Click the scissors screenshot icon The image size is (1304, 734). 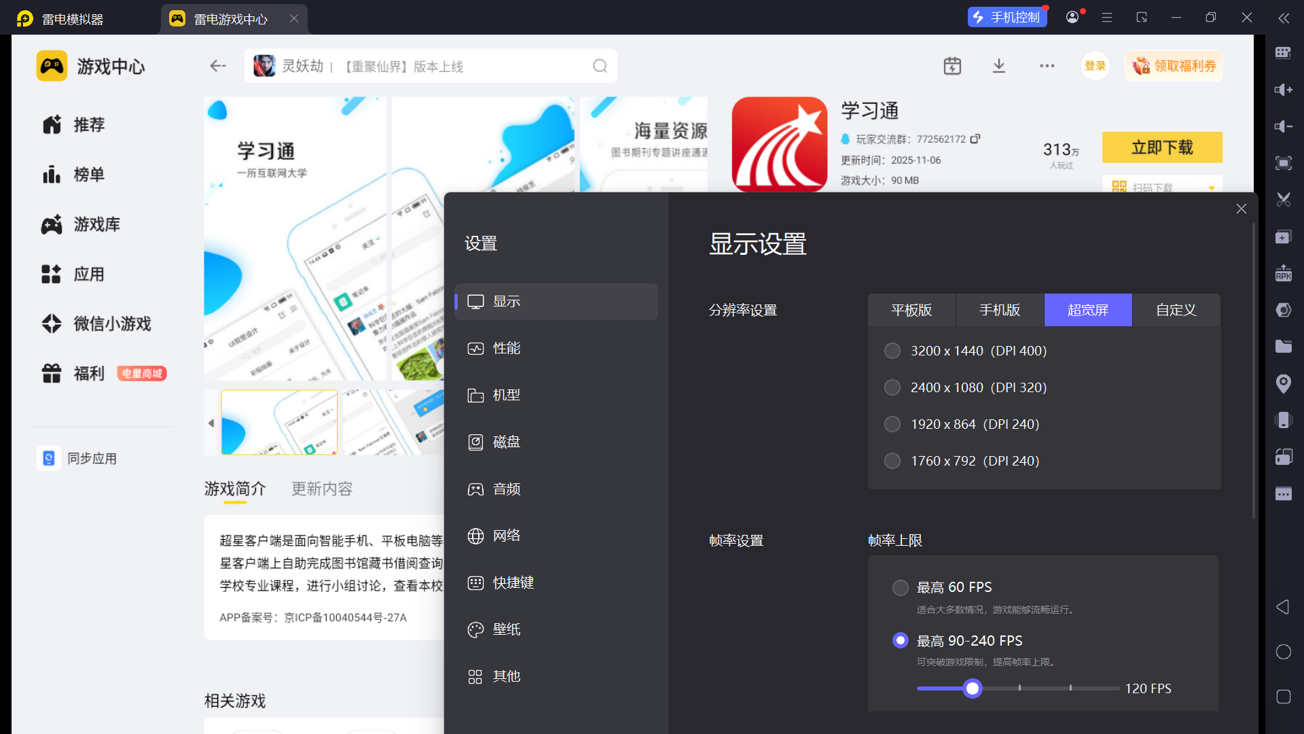(x=1283, y=200)
